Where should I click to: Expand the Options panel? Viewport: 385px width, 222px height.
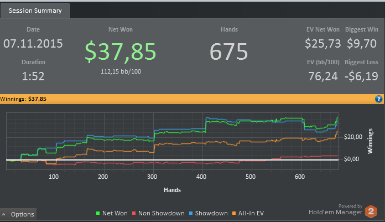click(x=18, y=214)
